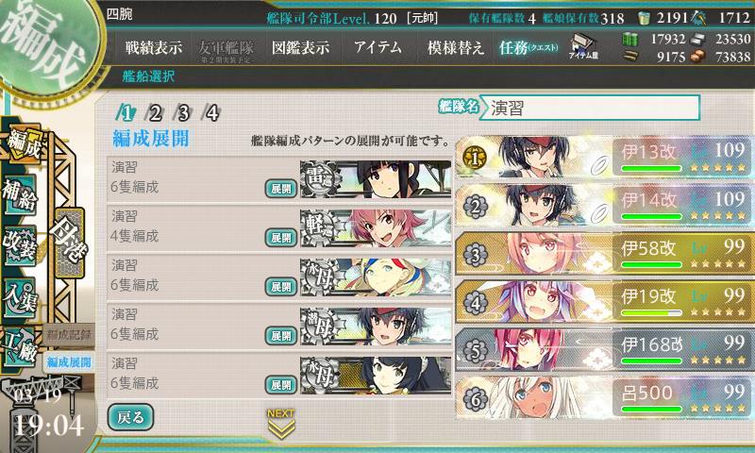Switch to fleet number 4

tap(211, 112)
